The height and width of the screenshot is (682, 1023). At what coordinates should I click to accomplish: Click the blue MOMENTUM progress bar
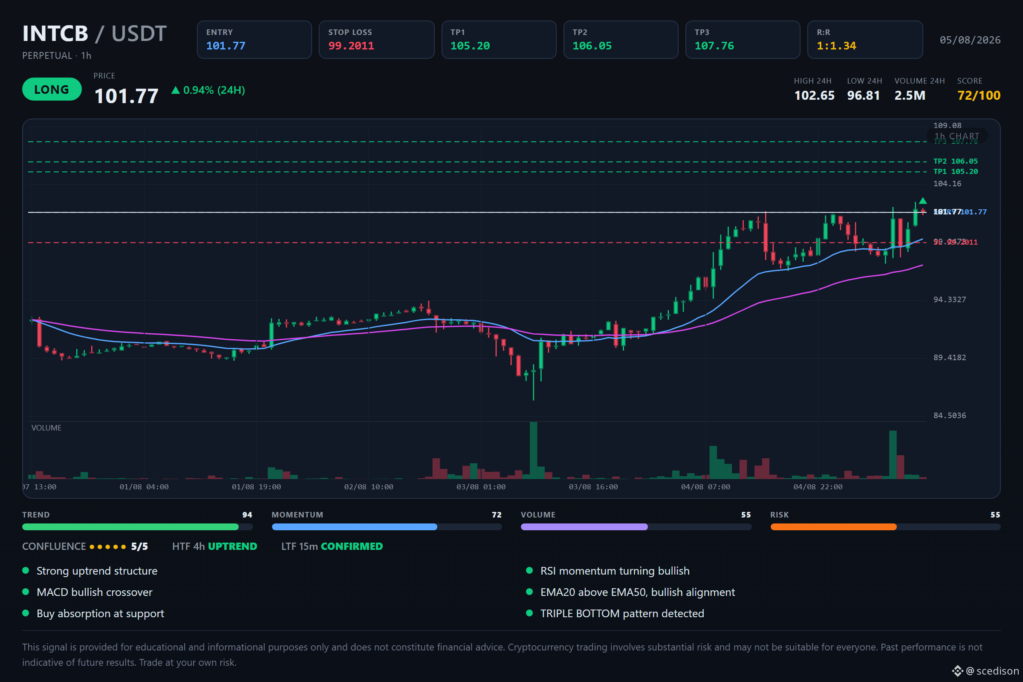pyautogui.click(x=387, y=527)
